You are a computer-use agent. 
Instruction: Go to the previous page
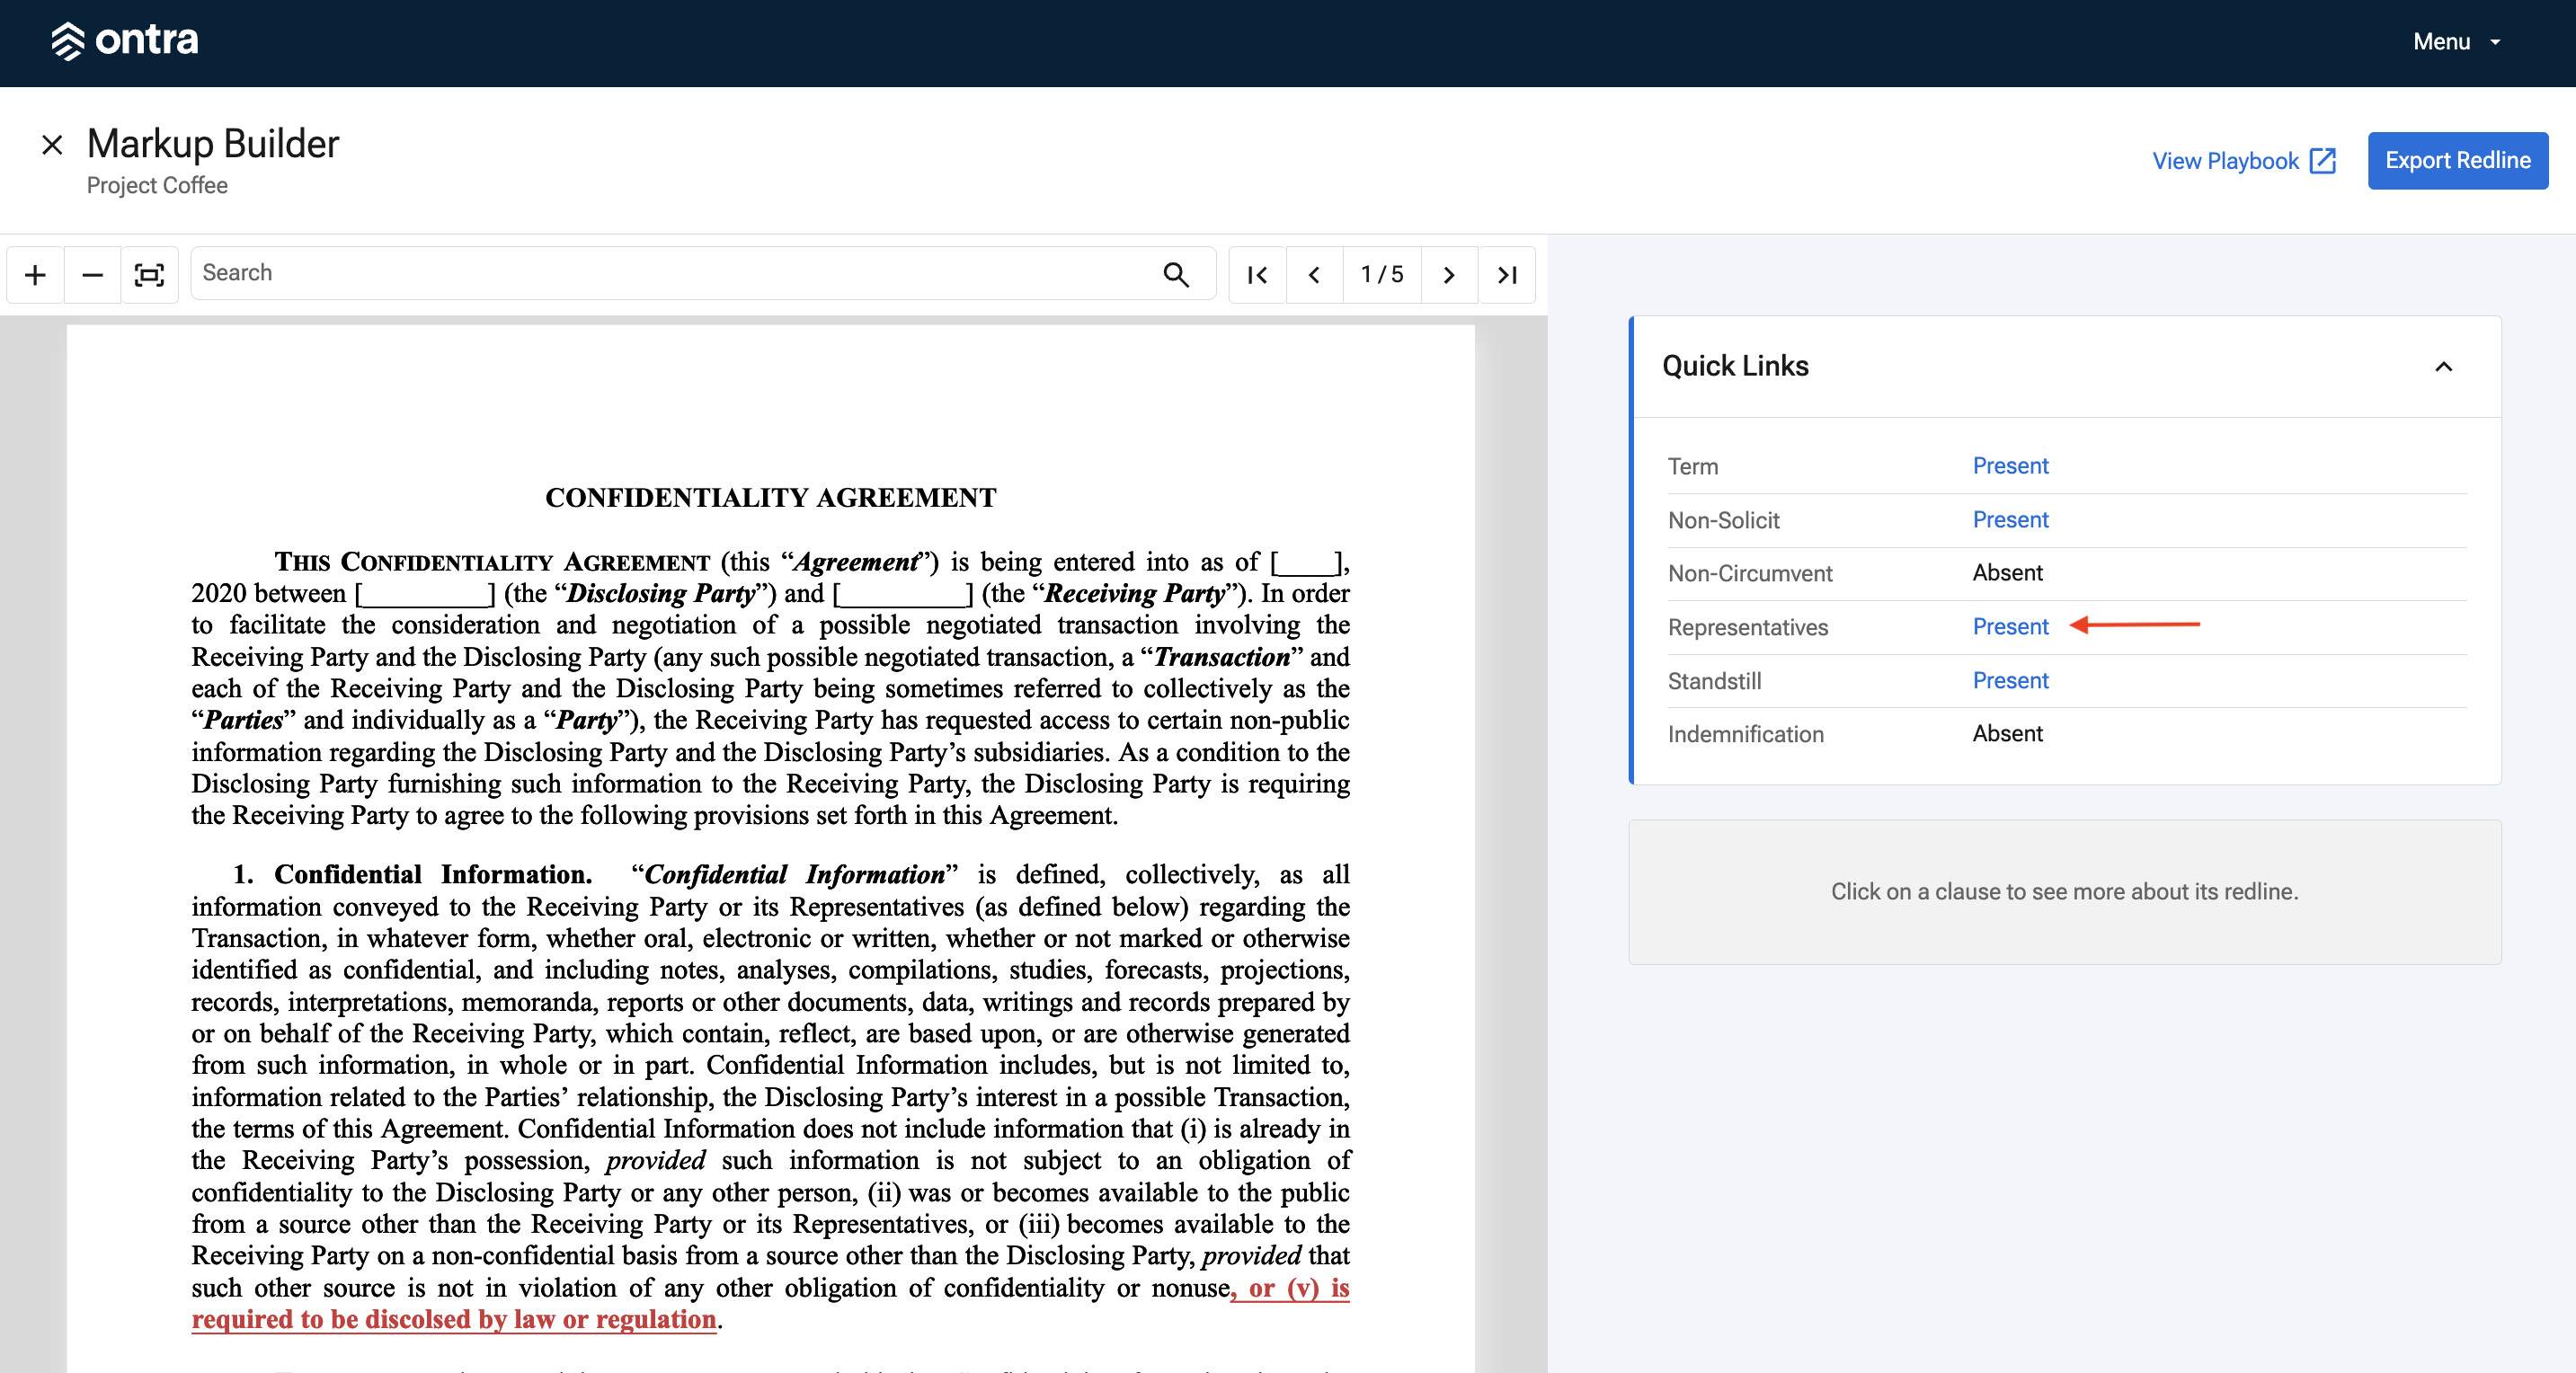tap(1314, 274)
